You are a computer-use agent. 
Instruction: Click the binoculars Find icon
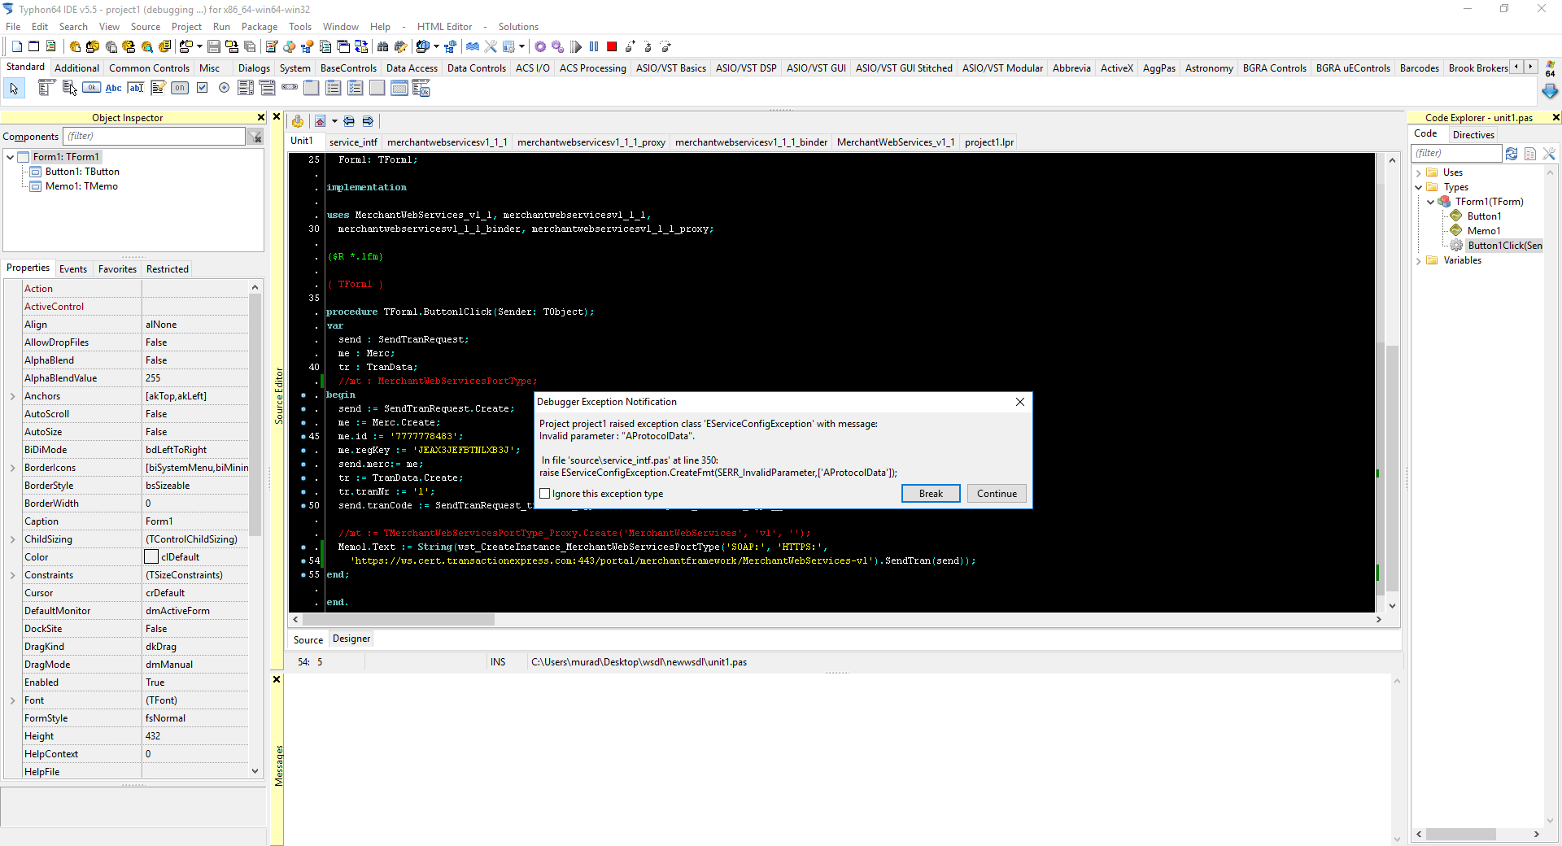pos(382,46)
